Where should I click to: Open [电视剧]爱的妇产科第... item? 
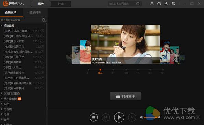click(x=24, y=52)
